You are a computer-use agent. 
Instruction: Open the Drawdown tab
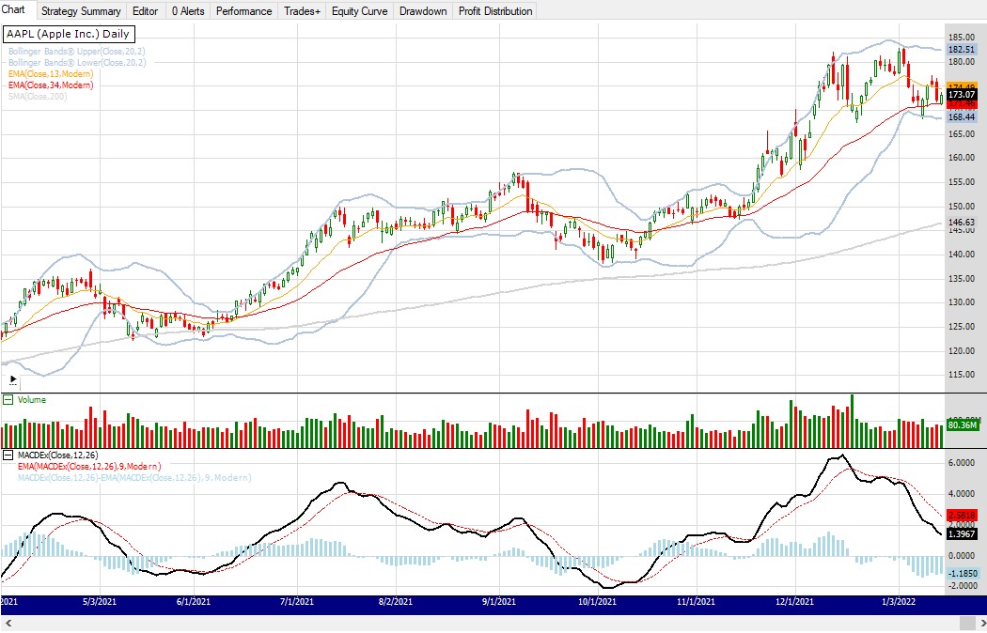423,11
